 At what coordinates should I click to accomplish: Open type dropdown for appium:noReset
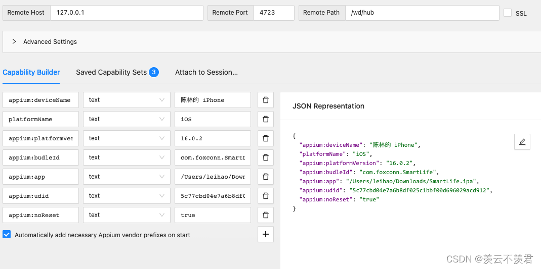click(127, 215)
